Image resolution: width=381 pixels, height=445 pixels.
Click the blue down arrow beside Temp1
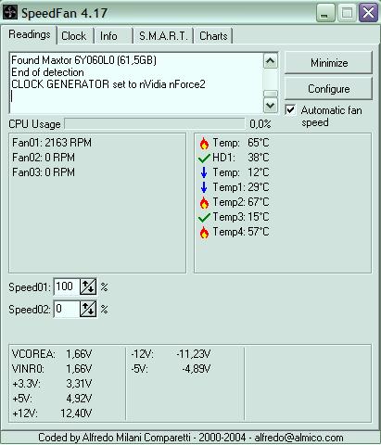tap(204, 187)
